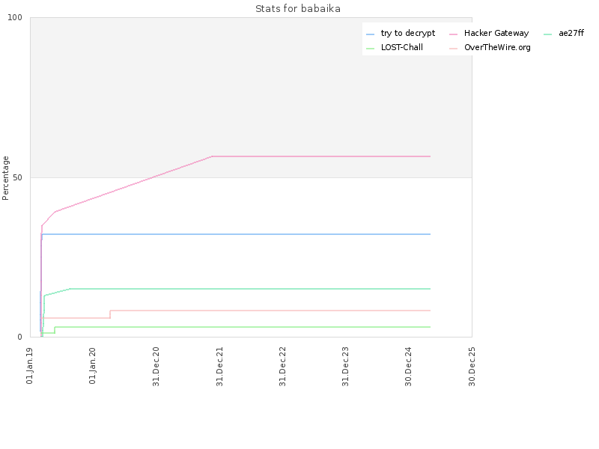Viewport: 599px width, 449px height.
Task: Click the x-axis date 31.Dec.21
Action: click(219, 367)
